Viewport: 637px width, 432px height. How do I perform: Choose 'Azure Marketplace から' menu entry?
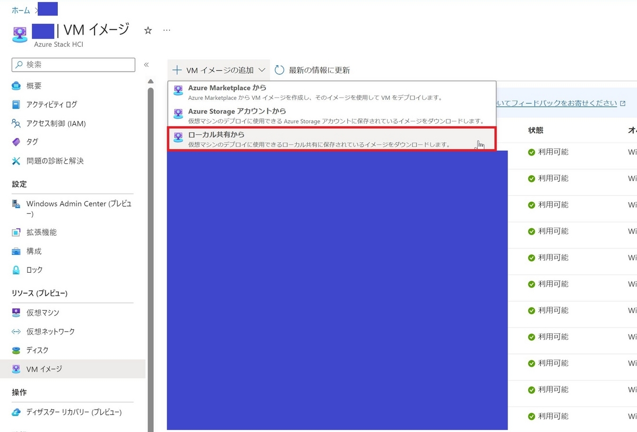click(332, 92)
